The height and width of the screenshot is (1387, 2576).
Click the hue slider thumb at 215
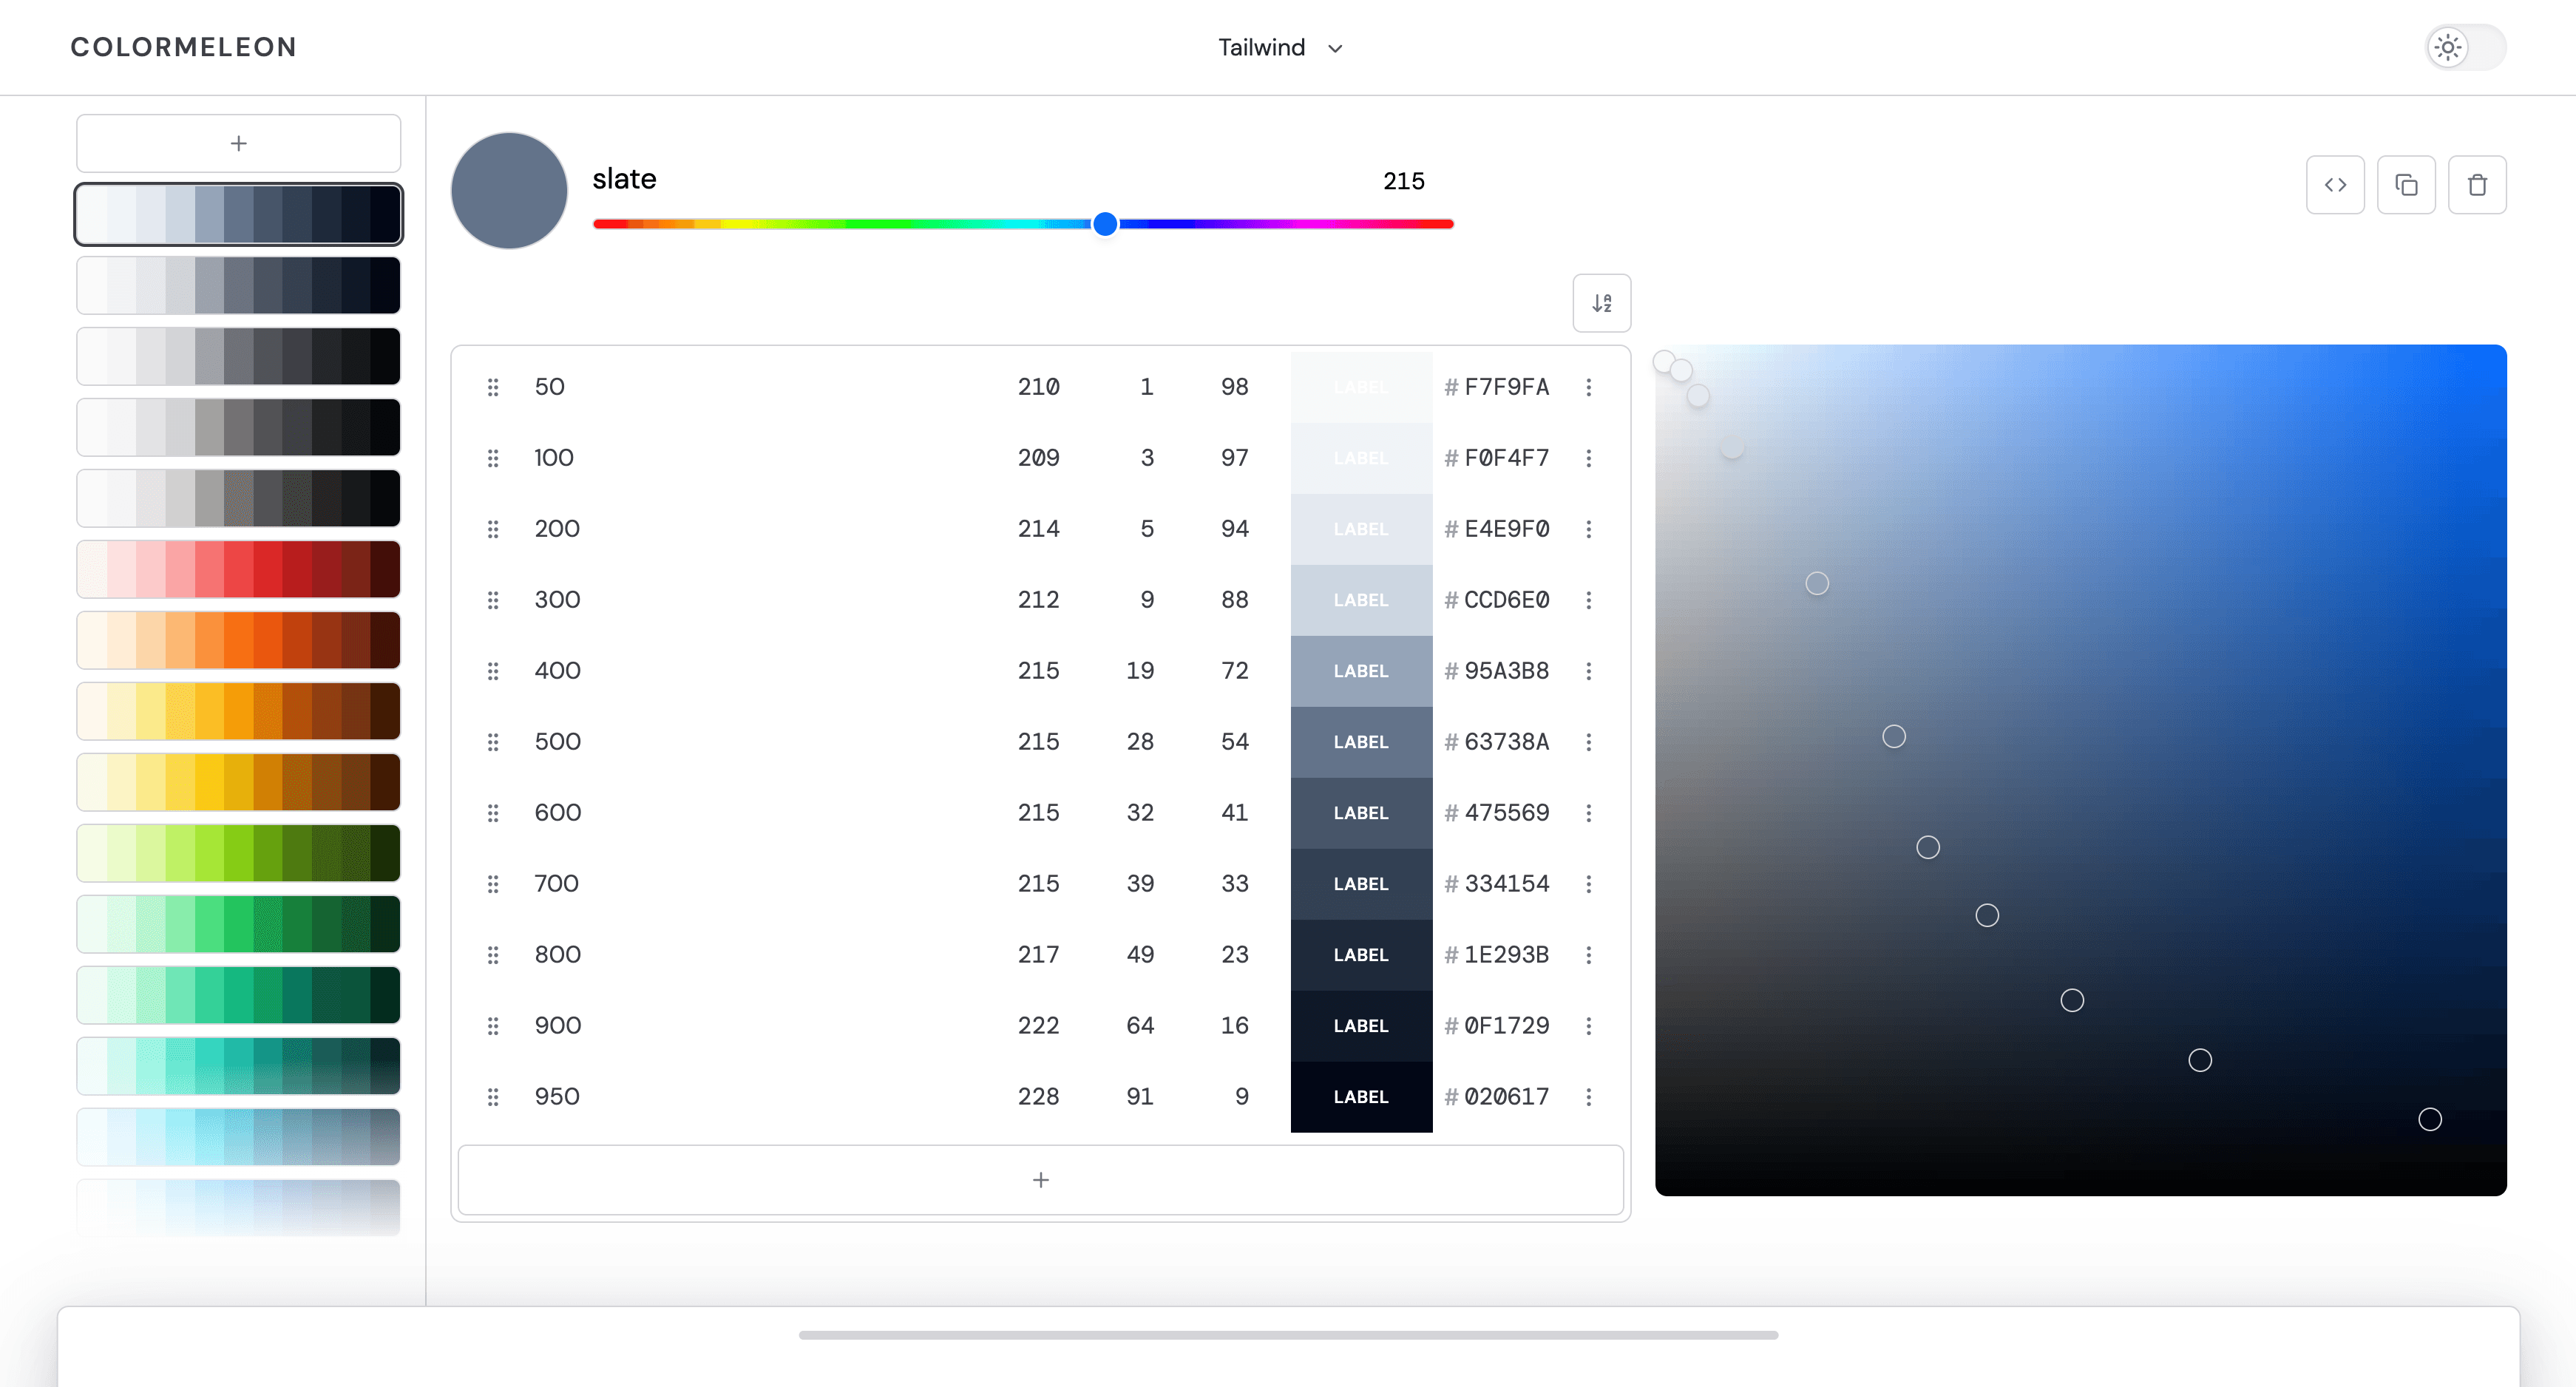[1105, 224]
